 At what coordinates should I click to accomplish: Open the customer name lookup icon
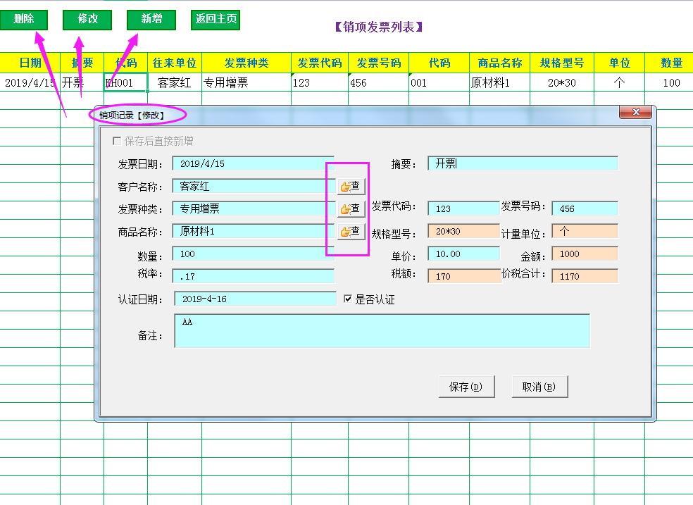point(349,186)
